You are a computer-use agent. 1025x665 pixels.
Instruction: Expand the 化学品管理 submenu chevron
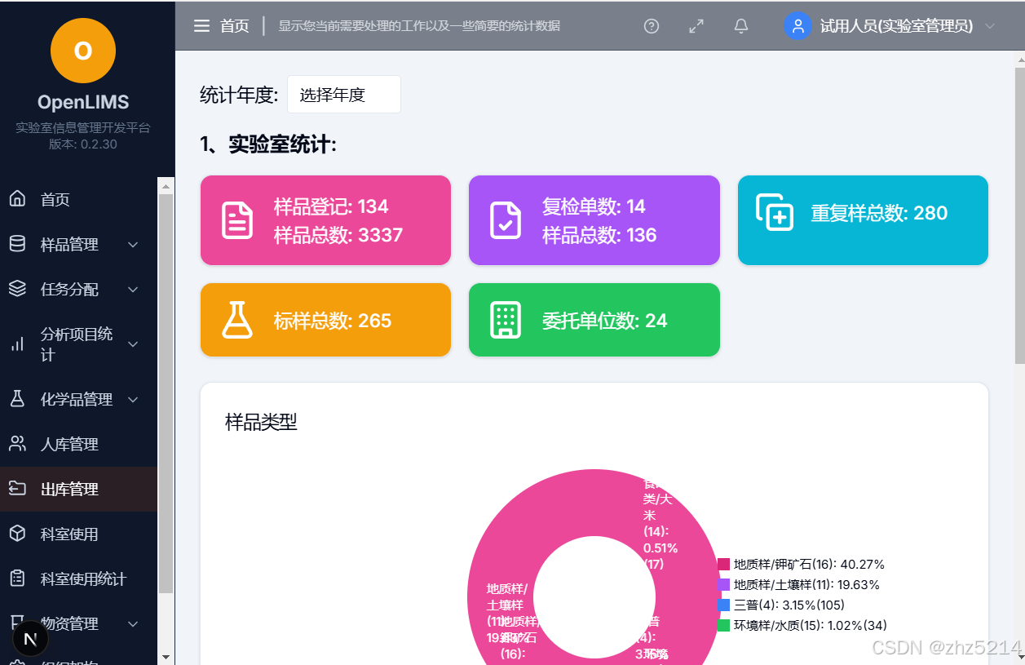[133, 399]
